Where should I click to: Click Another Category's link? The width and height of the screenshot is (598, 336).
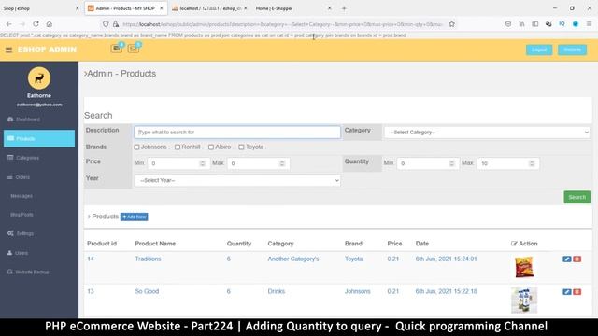point(292,259)
